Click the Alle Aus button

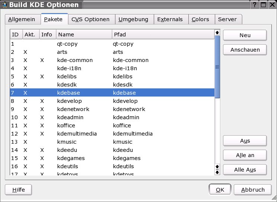[x=245, y=170]
